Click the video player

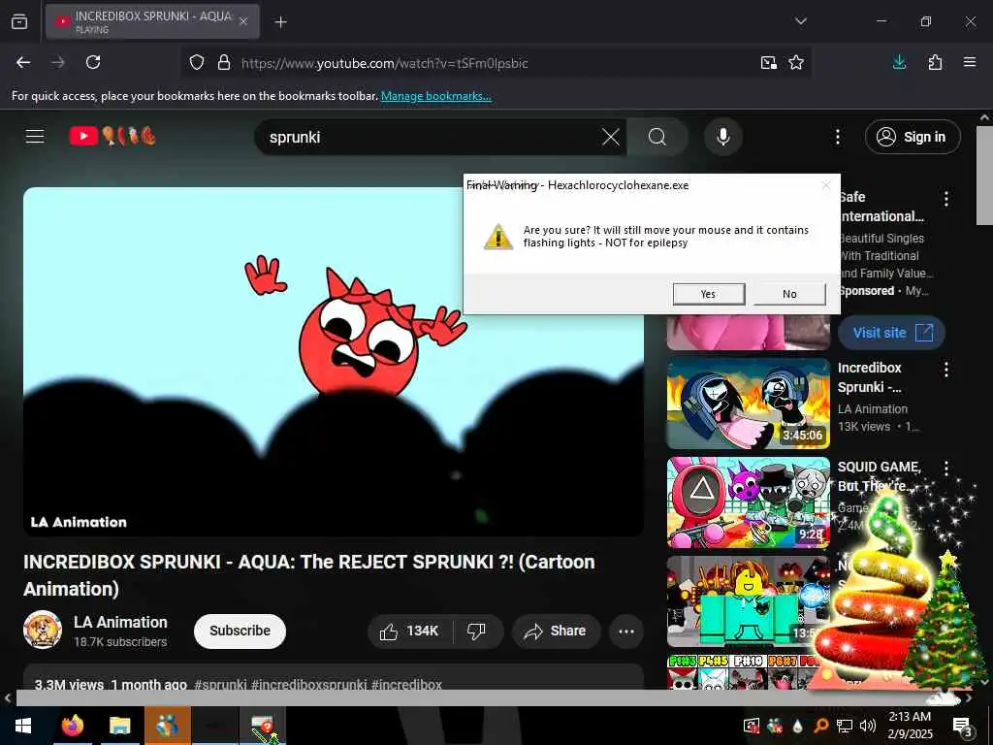tap(334, 362)
